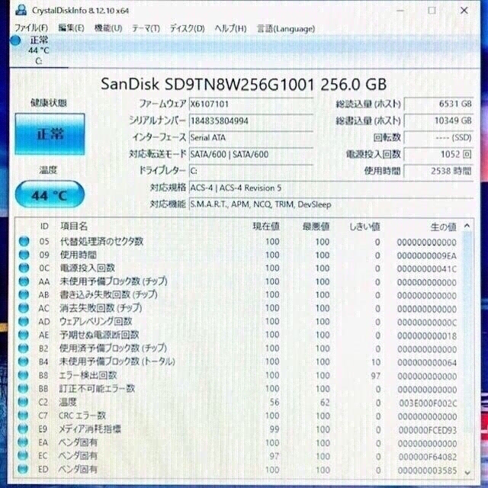Click status icon for row B8 エラー検出回数

point(24,375)
